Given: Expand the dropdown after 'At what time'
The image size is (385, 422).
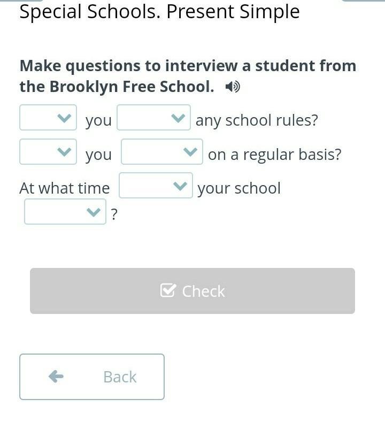Looking at the screenshot, I should 156,186.
